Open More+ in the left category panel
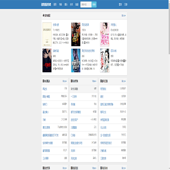170x170 pixels. click(x=65, y=81)
